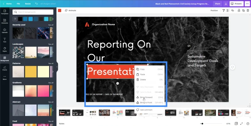The image size is (251, 126).
Task: Open More options in sidebar
Action: (x=5, y=78)
